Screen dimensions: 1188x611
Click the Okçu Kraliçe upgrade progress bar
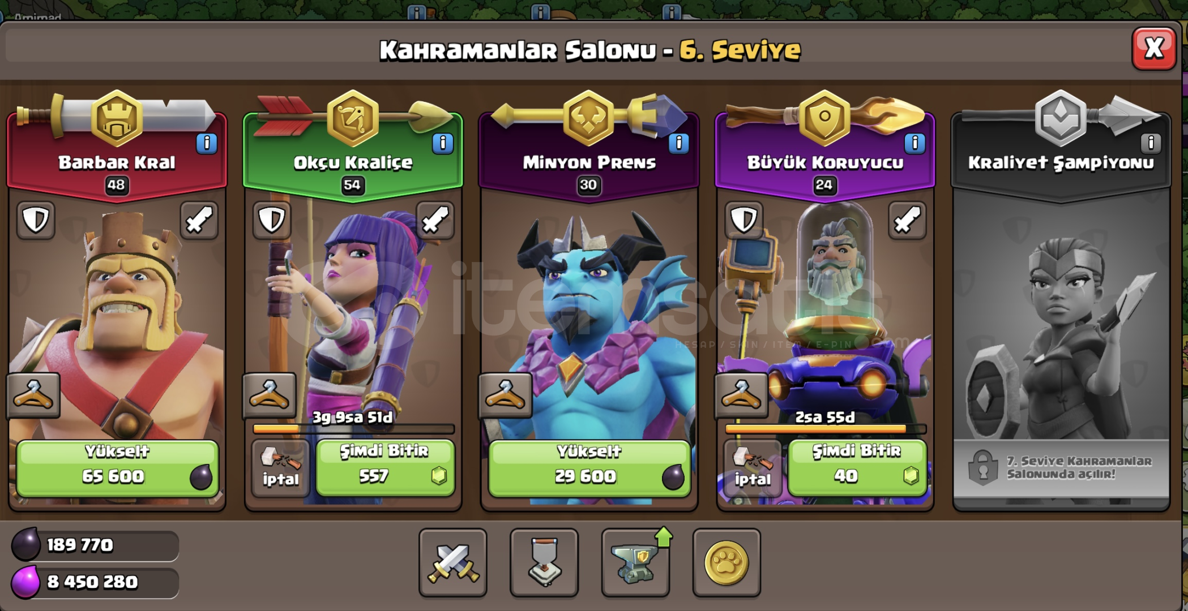(353, 429)
